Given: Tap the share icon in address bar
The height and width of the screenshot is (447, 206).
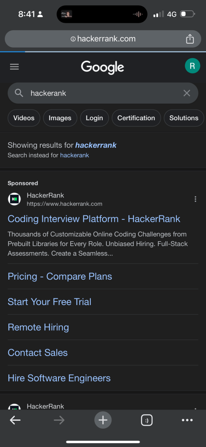Looking at the screenshot, I should coord(190,39).
